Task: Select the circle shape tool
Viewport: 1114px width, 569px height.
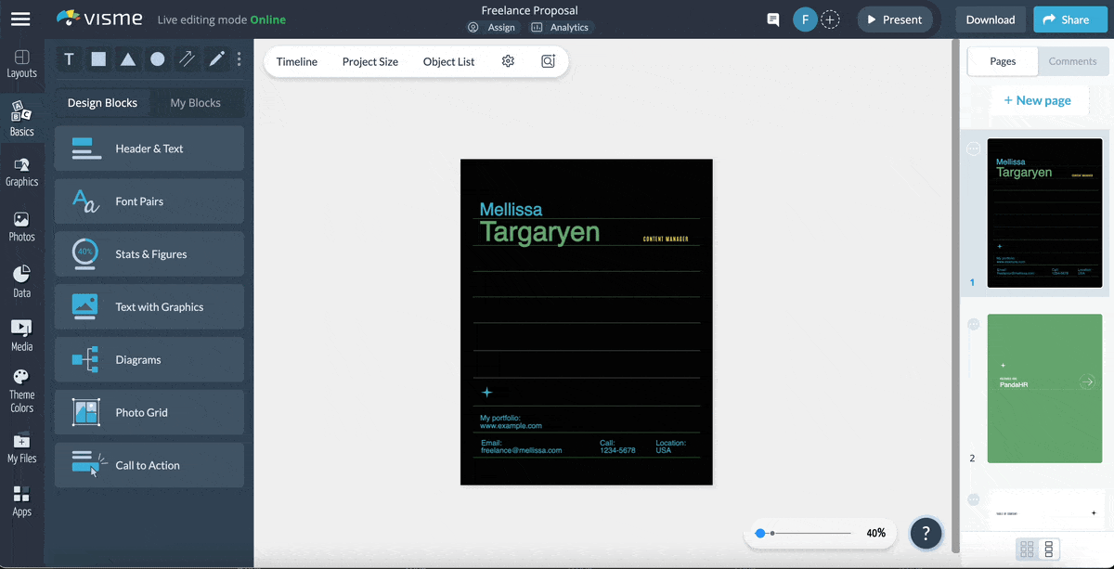Action: [x=158, y=59]
